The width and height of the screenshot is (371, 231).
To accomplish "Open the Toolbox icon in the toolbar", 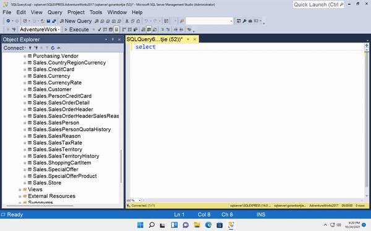I will [x=250, y=21].
